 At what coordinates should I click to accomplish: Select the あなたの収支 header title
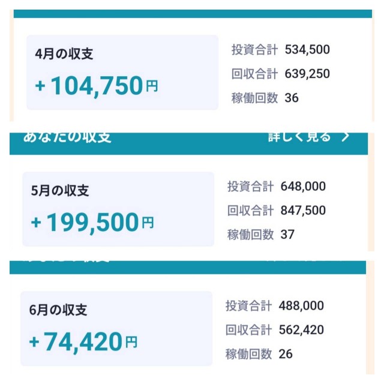pos(67,137)
